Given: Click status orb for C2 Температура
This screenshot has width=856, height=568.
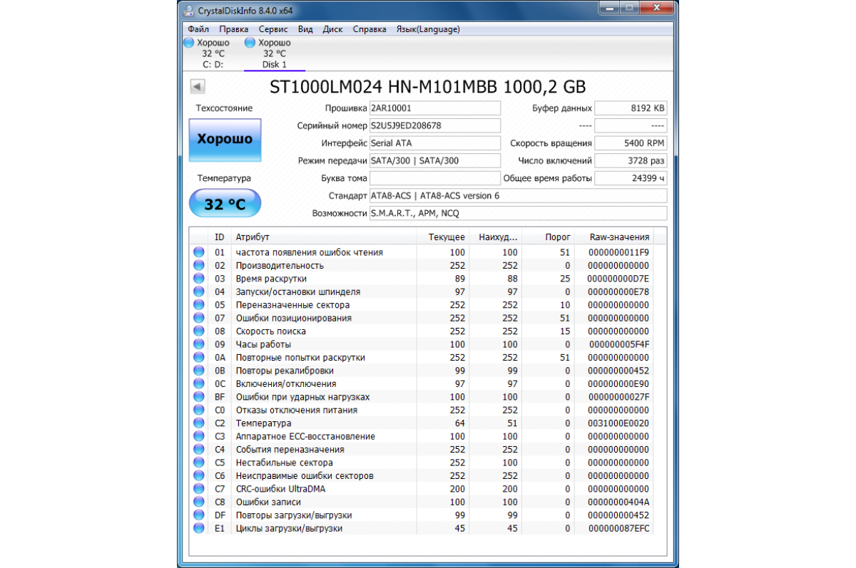Looking at the screenshot, I should [198, 423].
